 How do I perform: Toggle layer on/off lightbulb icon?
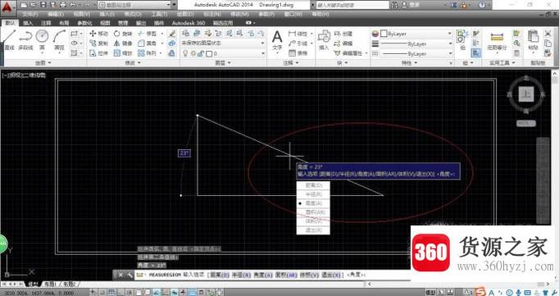185,53
